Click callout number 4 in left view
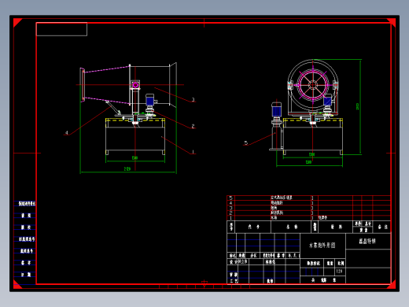 point(67,133)
